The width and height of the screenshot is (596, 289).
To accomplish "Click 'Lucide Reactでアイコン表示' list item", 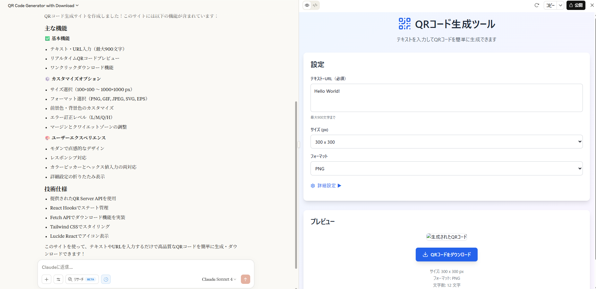I will click(79, 236).
